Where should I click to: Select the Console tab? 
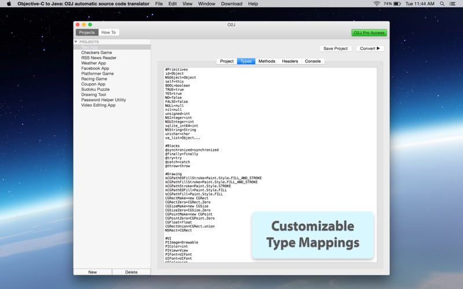[313, 61]
